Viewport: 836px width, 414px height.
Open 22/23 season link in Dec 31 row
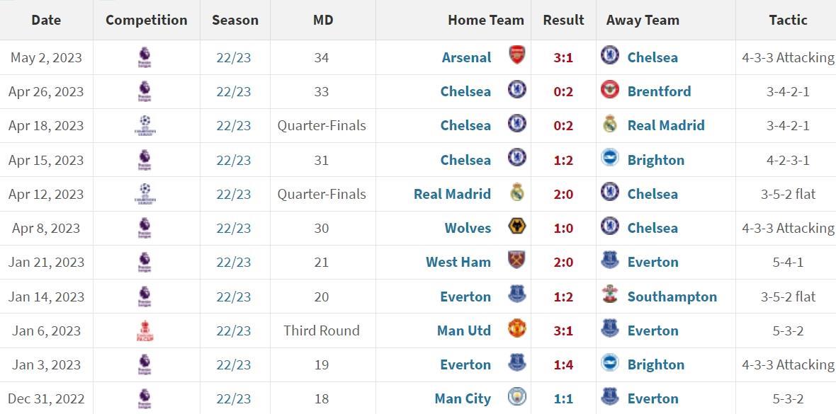(234, 398)
